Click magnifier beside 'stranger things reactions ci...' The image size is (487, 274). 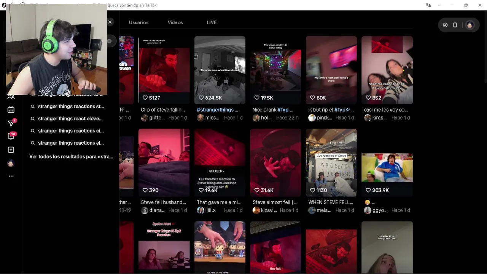coord(33,131)
